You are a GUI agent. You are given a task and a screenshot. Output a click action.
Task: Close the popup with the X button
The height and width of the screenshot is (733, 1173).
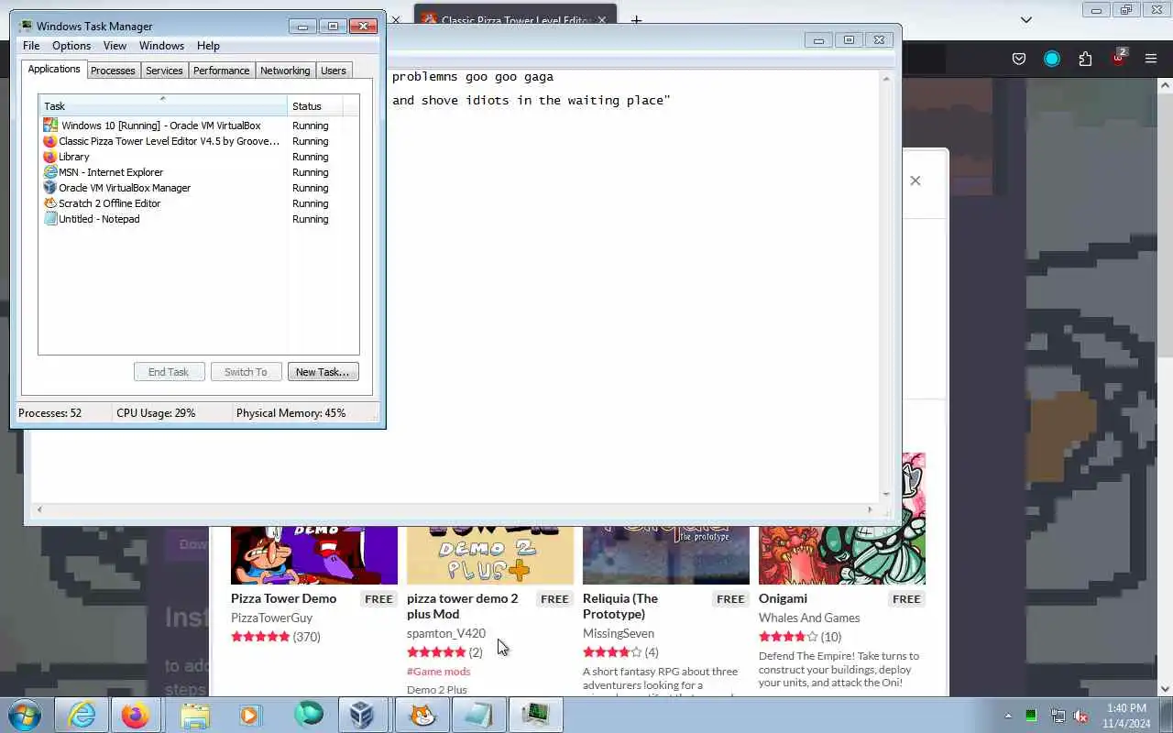point(915,181)
